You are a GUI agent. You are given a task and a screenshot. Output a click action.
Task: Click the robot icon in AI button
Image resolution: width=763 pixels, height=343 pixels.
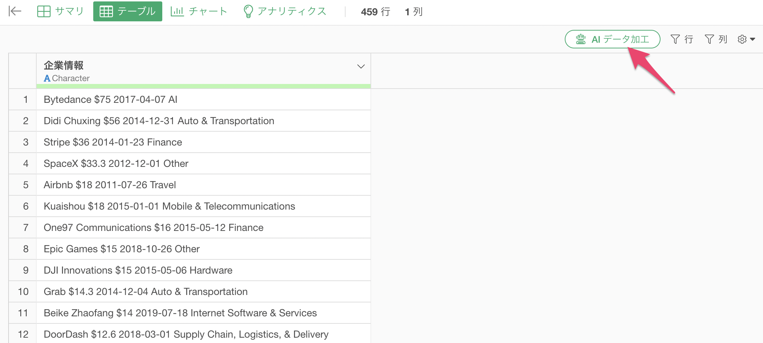tap(581, 39)
